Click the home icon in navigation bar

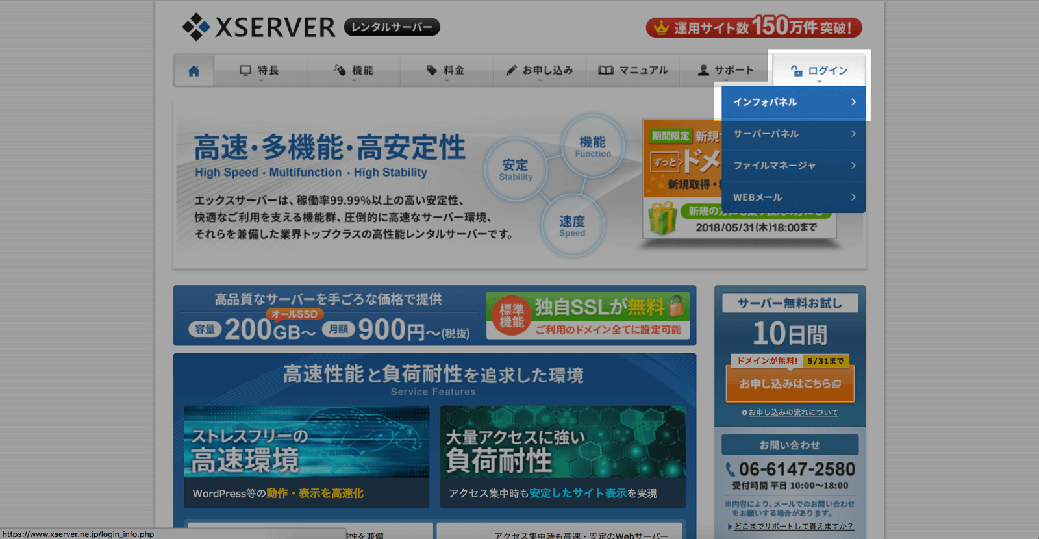click(194, 71)
